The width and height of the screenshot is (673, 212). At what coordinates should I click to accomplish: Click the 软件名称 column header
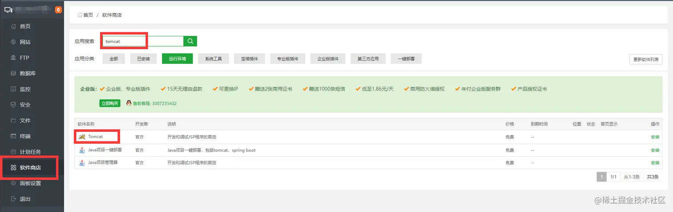tap(86, 124)
